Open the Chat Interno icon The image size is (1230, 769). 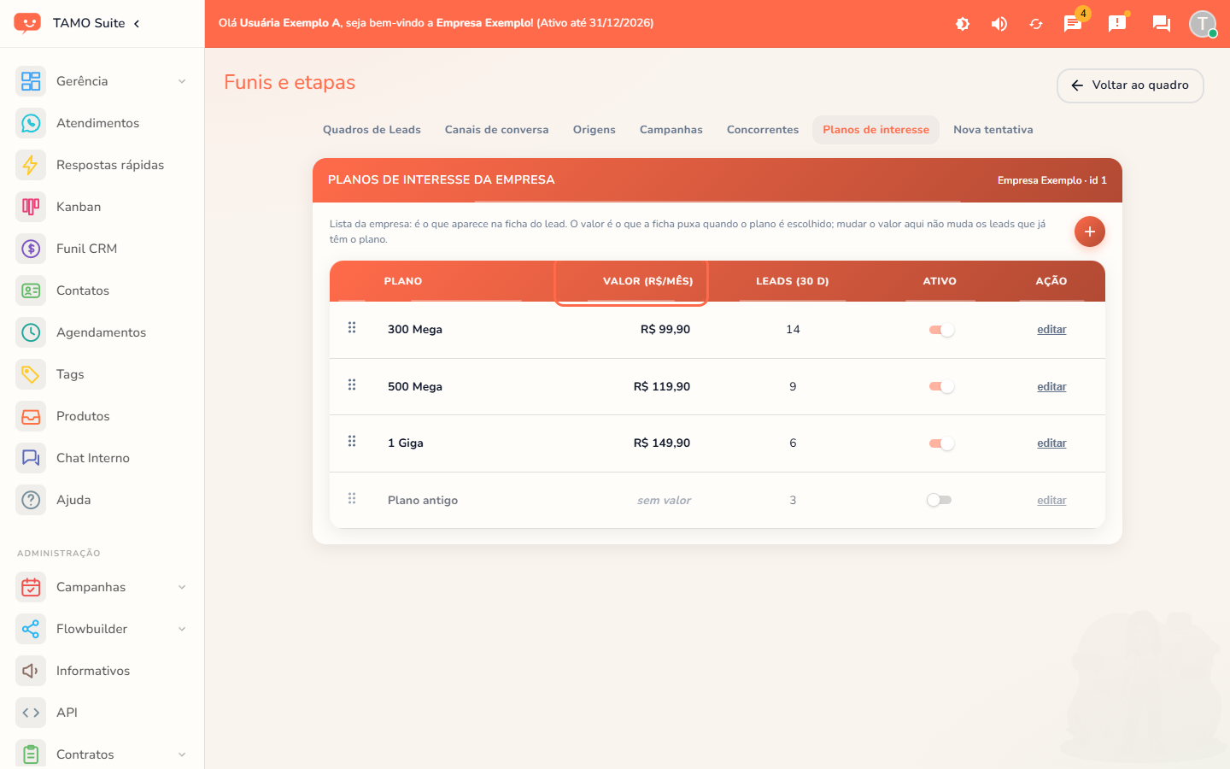pos(31,458)
